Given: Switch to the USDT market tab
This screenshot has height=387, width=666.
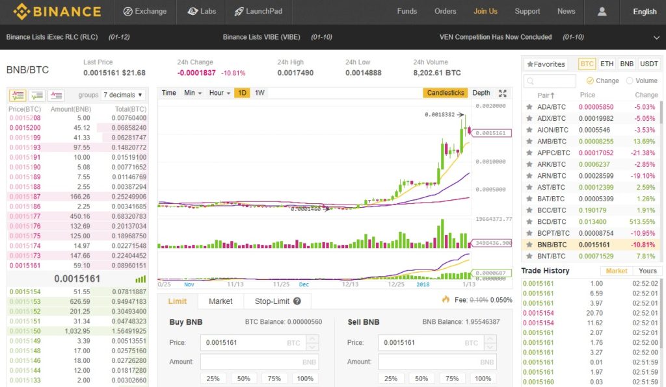Looking at the screenshot, I should point(648,64).
